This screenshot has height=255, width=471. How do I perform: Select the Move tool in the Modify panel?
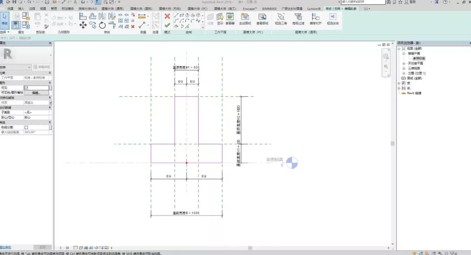click(x=83, y=25)
